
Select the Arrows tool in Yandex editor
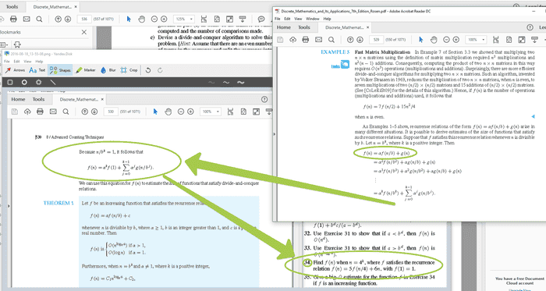[15, 70]
